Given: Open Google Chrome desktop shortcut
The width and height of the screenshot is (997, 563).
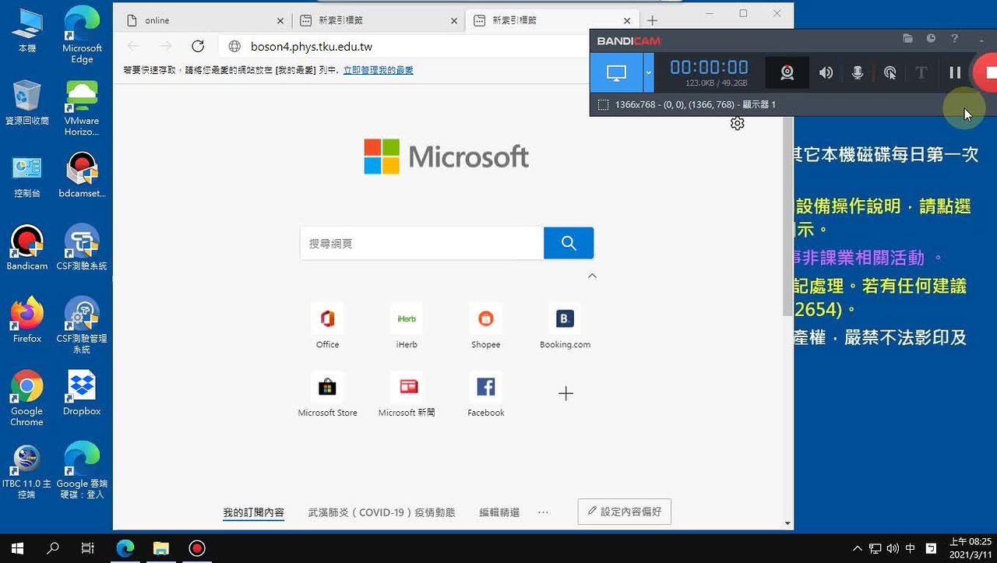Looking at the screenshot, I should pyautogui.click(x=26, y=398).
